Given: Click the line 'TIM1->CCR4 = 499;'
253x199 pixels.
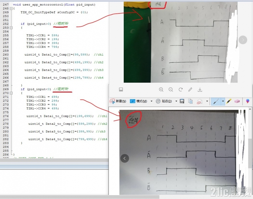Looking at the screenshot, I should 43,108.
